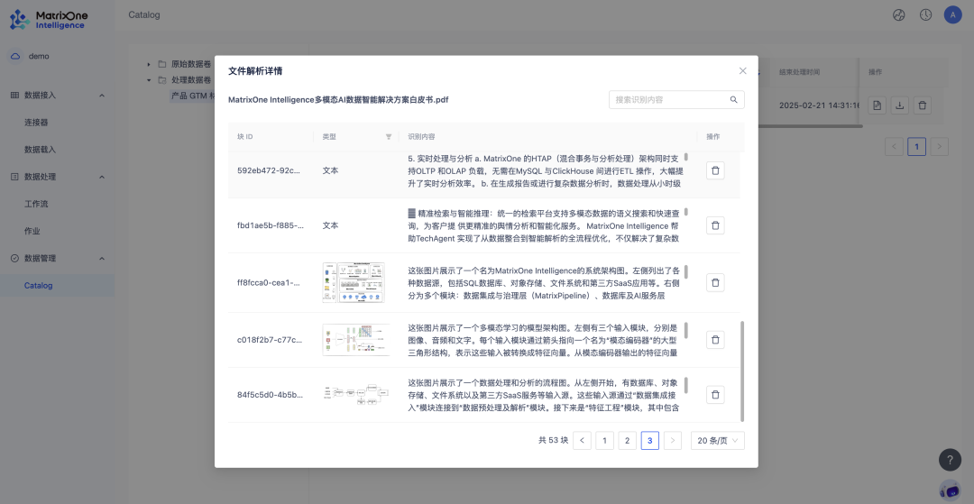Delete file icon in background table

[923, 105]
